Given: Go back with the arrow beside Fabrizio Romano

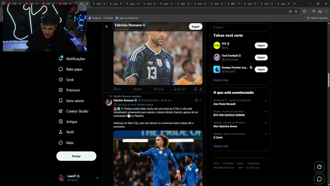Looking at the screenshot, I should 107,26.
